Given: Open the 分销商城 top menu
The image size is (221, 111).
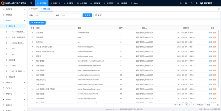Looking at the screenshot, I should (x=122, y=3).
